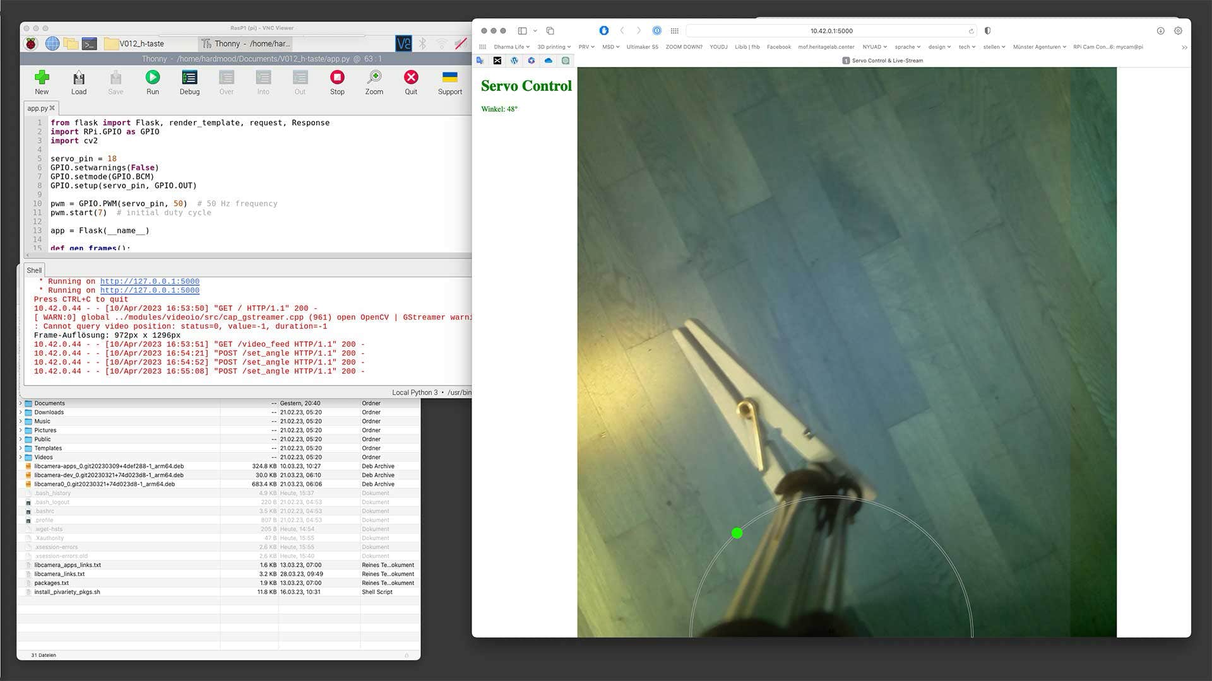Image resolution: width=1212 pixels, height=681 pixels.
Task: Open the first http://127.0.0.1:5000 shell link
Action: [x=150, y=281]
